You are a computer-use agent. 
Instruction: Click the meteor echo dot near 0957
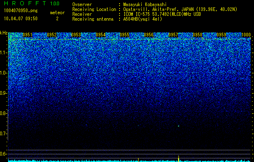(x=178, y=126)
